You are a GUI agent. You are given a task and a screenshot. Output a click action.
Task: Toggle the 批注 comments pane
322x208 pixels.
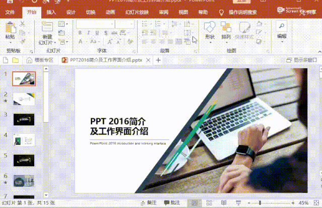172,203
